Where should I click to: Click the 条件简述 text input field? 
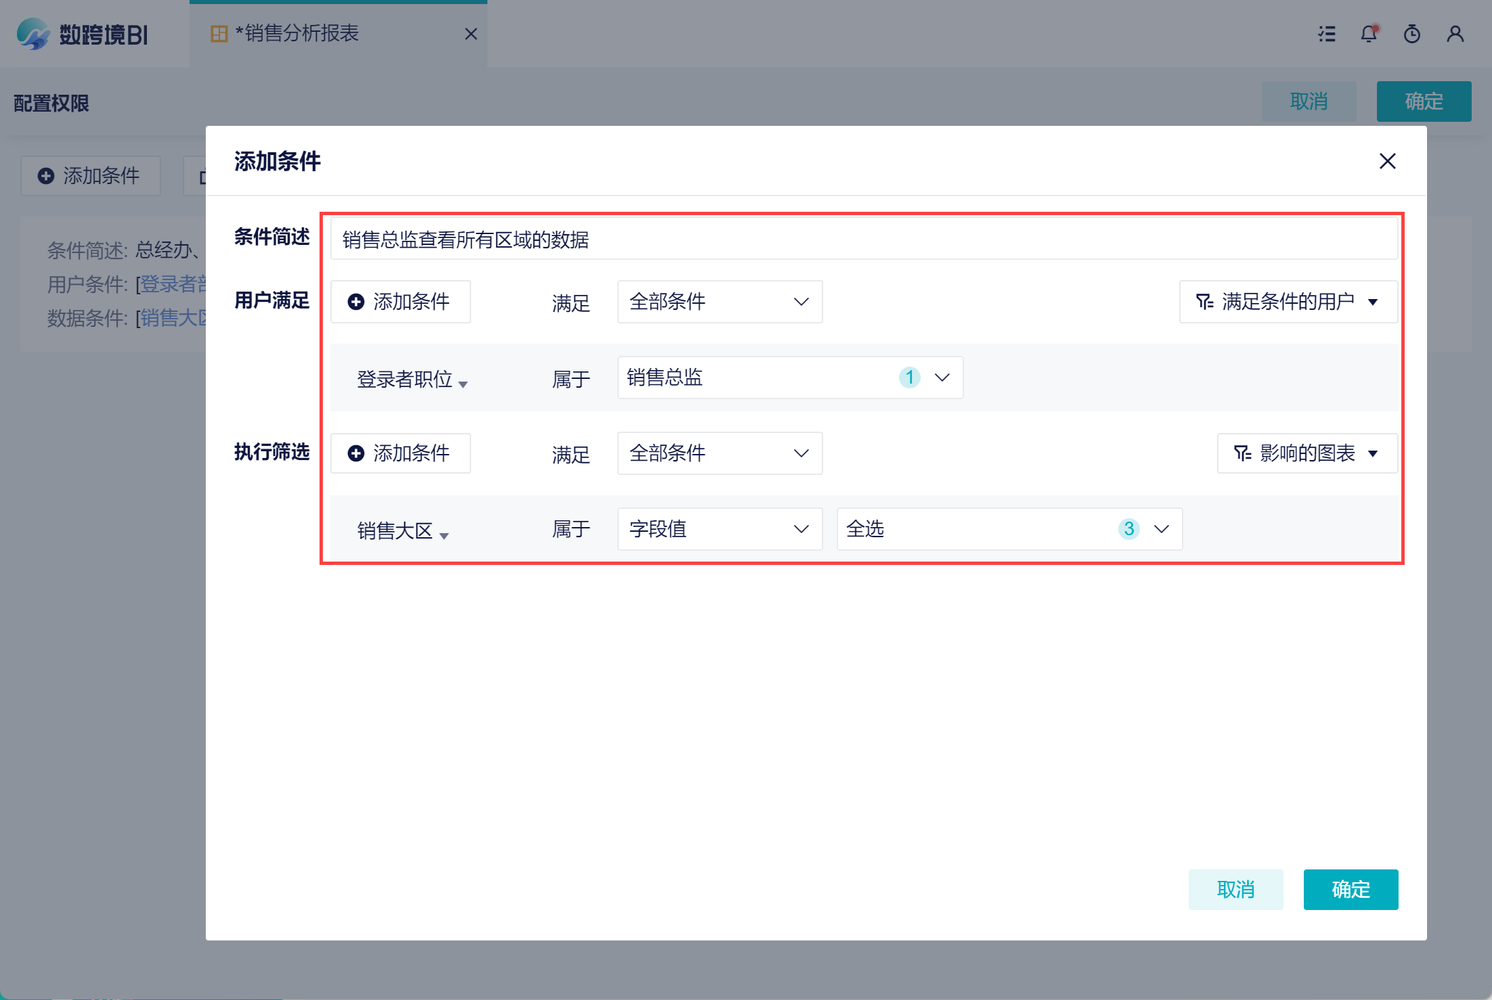[863, 240]
